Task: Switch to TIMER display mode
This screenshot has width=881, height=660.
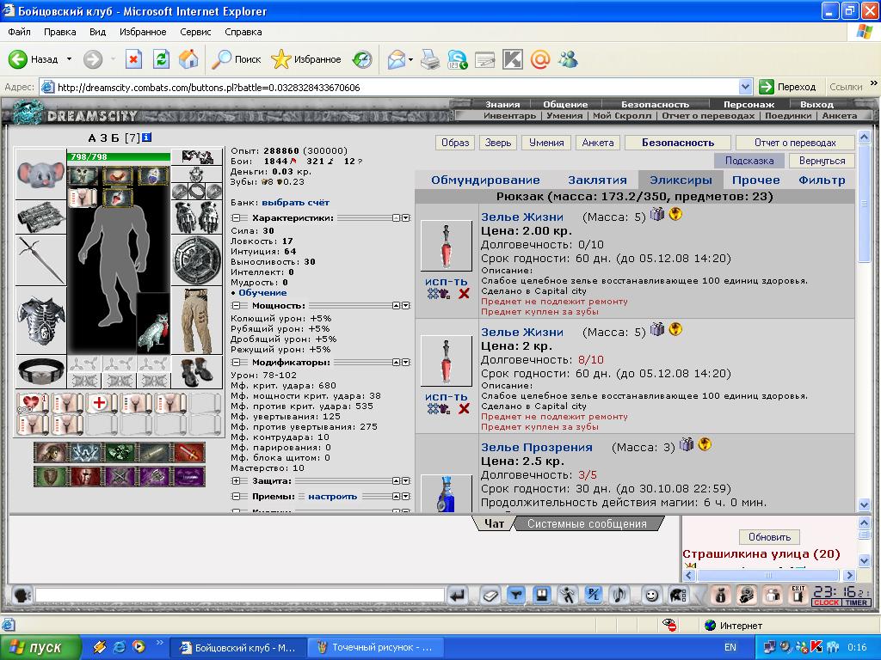Action: coord(856,602)
